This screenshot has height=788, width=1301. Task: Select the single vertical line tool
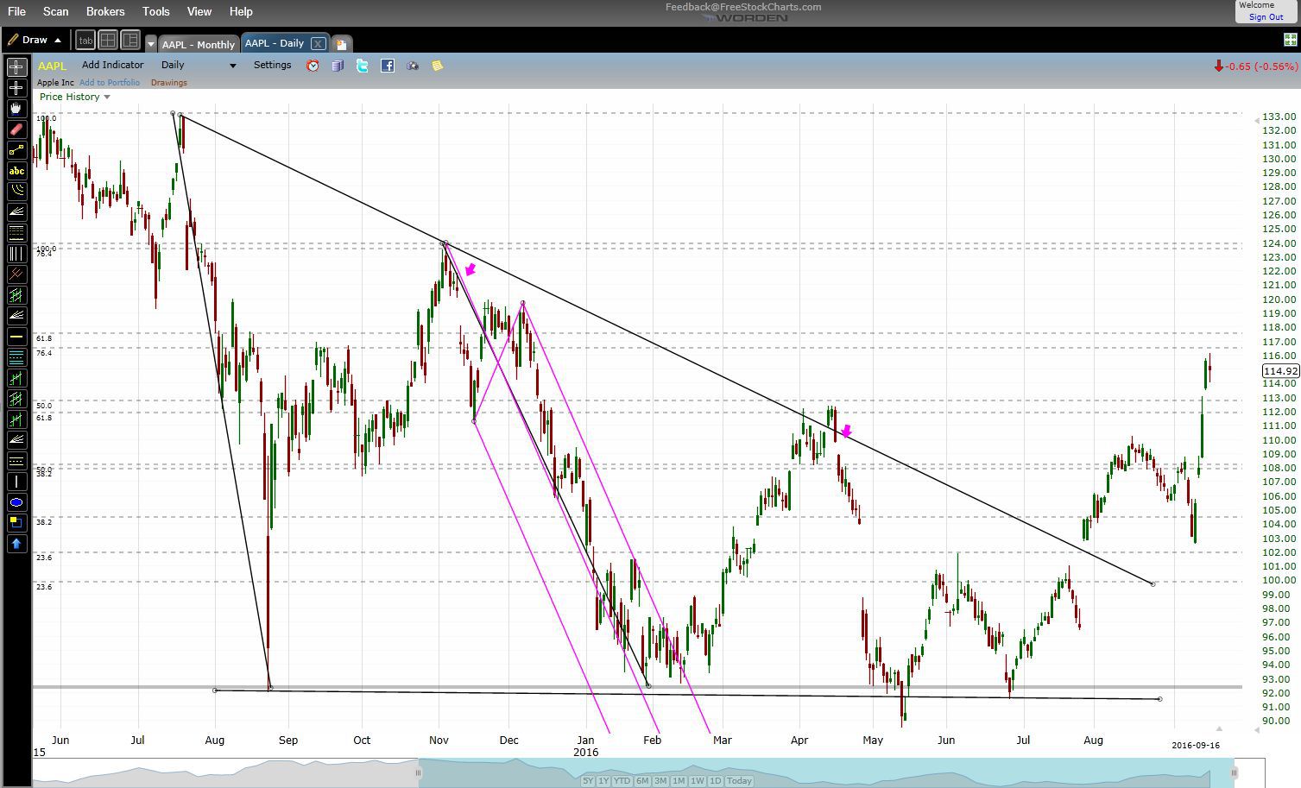tap(16, 482)
